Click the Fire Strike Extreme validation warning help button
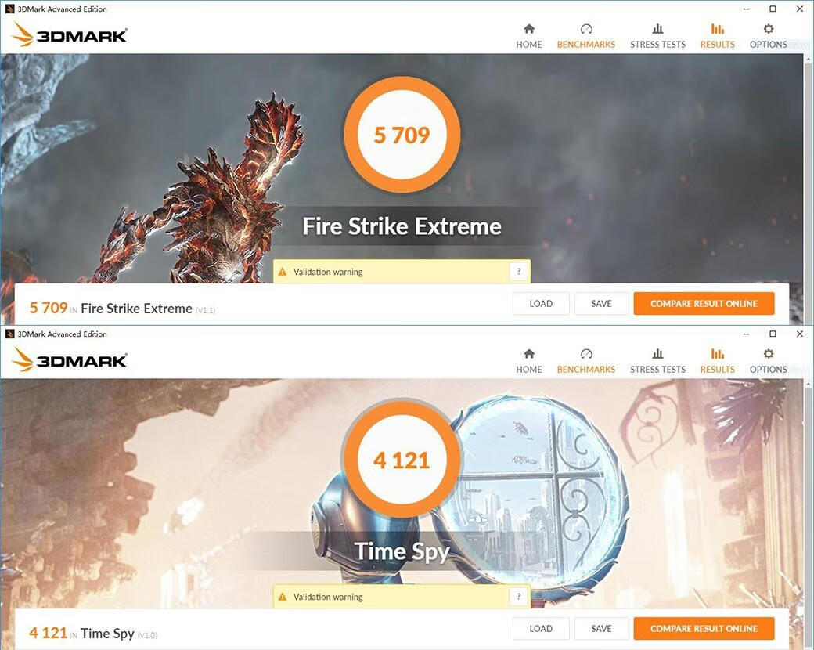Image resolution: width=814 pixels, height=650 pixels. (x=518, y=271)
